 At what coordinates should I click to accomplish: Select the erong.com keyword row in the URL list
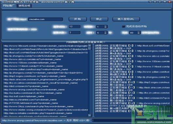(34, 90)
